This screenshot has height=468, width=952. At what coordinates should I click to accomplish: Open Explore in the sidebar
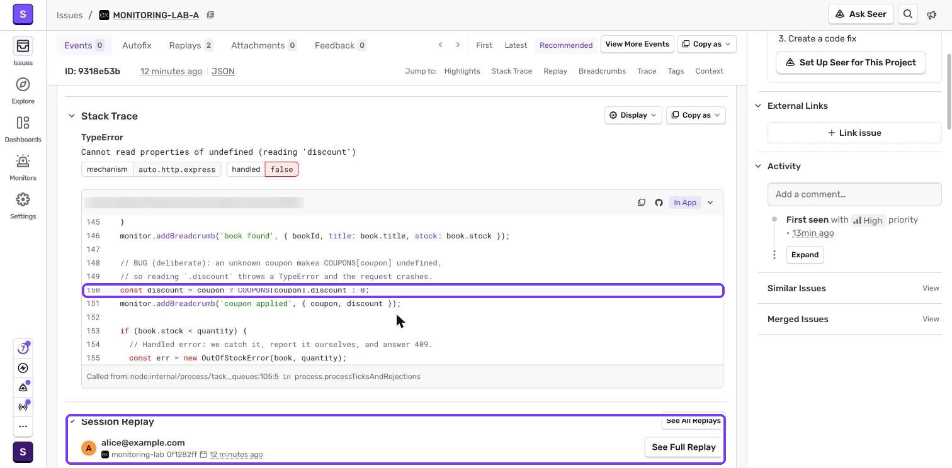coord(23,90)
